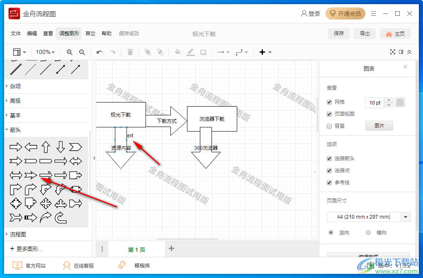Select the 浏览器下载 box on canvas
This screenshot has width=423, height=278.
tap(212, 119)
